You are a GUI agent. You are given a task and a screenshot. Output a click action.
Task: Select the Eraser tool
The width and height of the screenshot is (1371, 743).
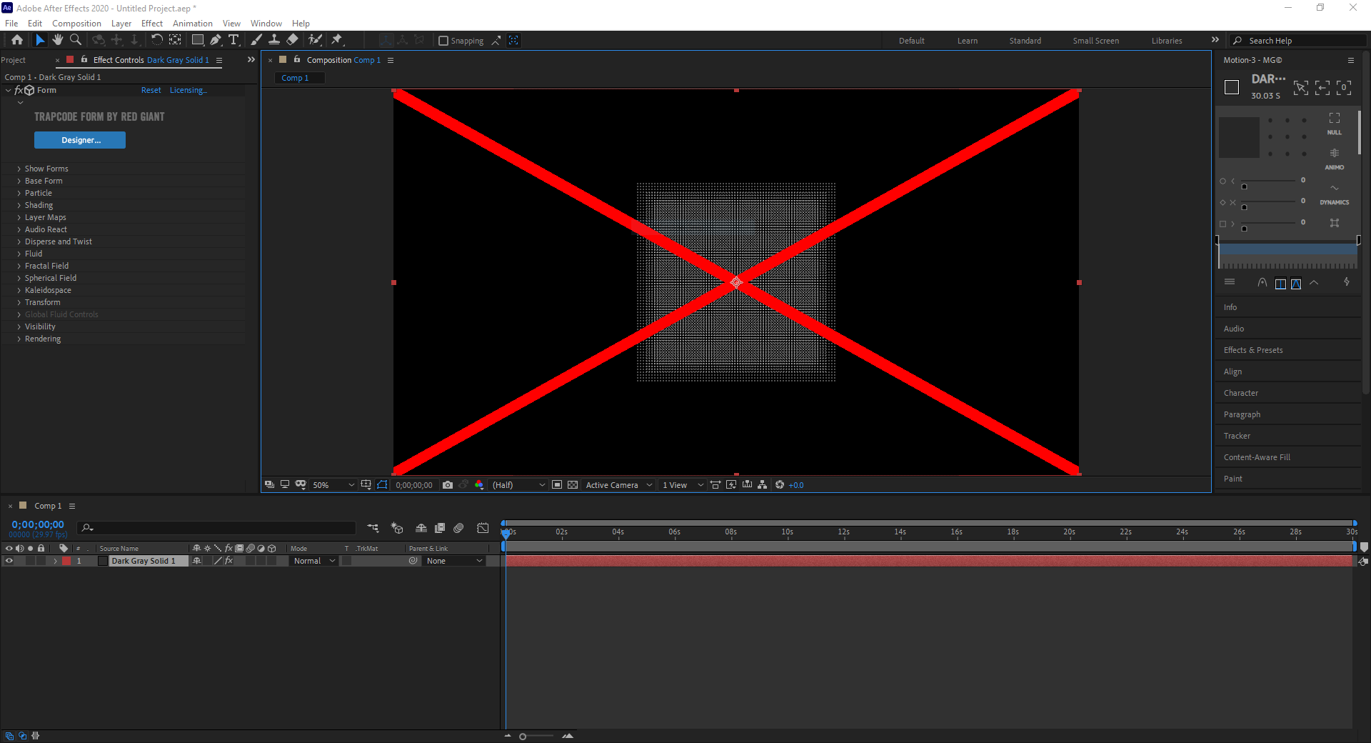coord(292,40)
